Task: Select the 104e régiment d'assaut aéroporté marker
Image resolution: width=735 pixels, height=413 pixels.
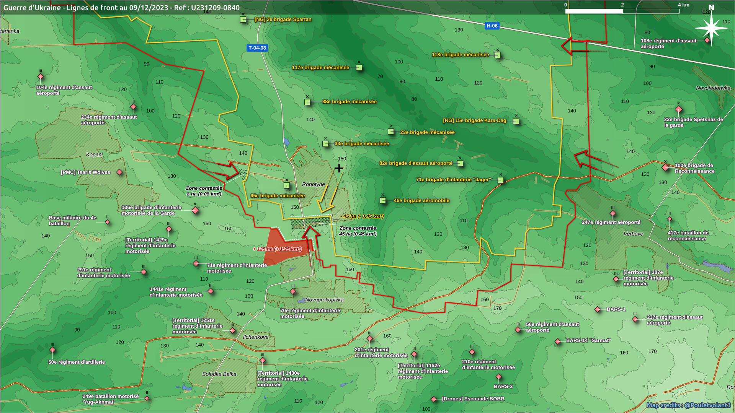Action: (x=41, y=77)
